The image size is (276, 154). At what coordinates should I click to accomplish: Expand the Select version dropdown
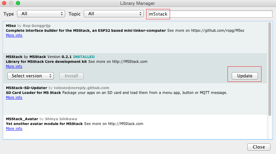pyautogui.click(x=30, y=76)
